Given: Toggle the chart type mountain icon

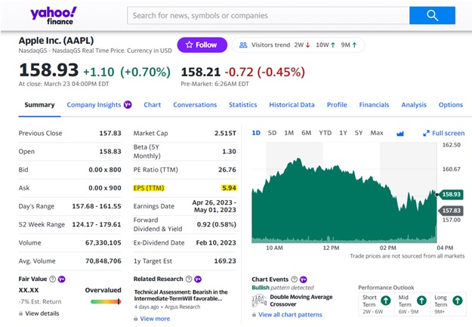Looking at the screenshot, I should point(400,133).
